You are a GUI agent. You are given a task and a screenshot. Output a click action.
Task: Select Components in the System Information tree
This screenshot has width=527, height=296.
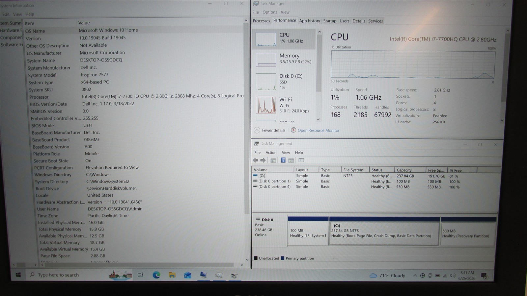(11, 37)
